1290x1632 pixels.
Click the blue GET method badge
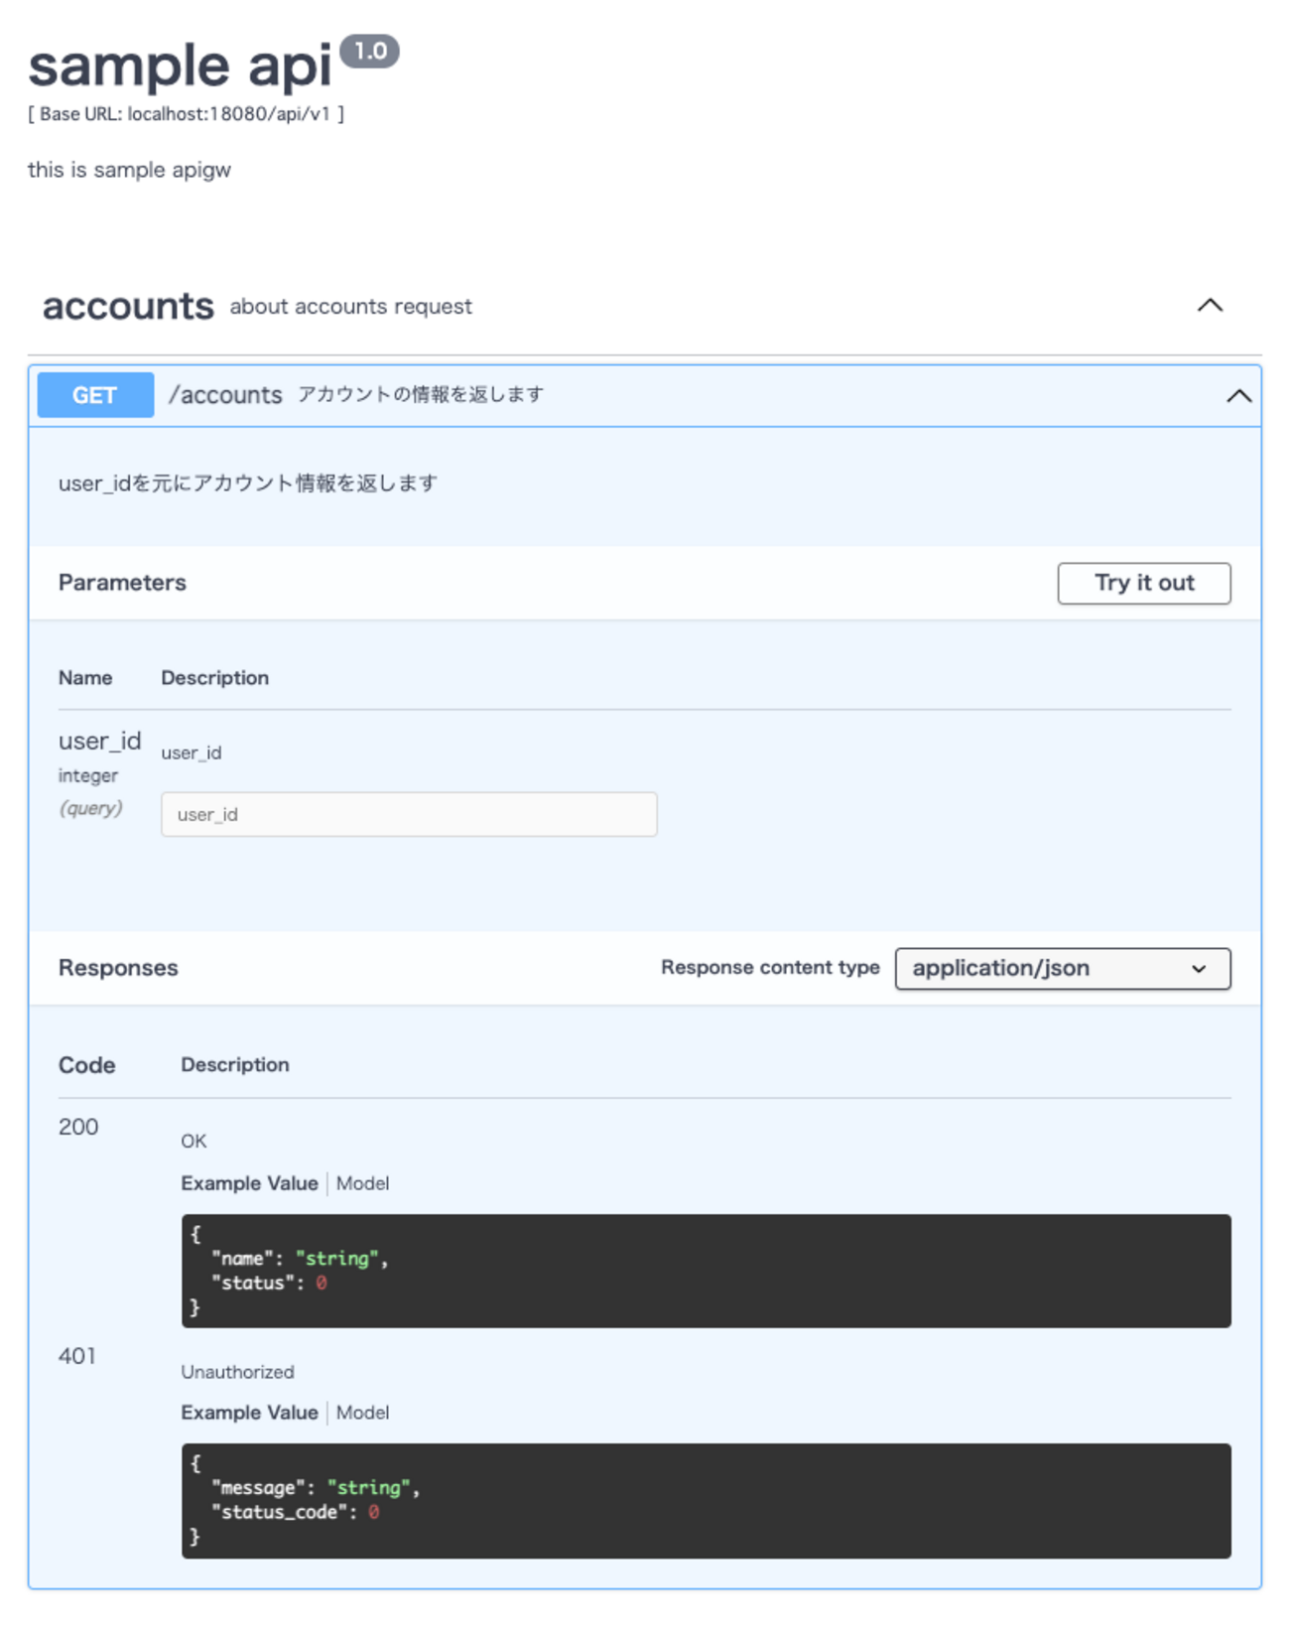[95, 395]
